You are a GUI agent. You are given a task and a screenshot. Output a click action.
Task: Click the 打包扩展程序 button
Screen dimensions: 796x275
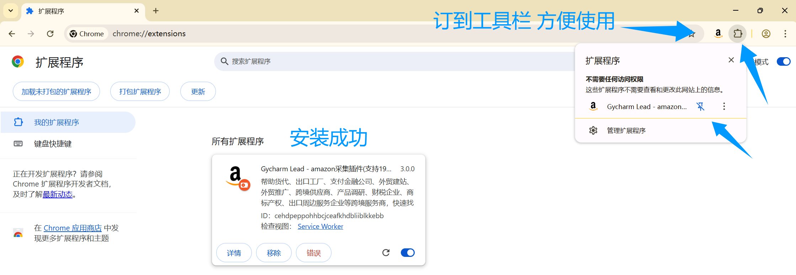coord(140,92)
